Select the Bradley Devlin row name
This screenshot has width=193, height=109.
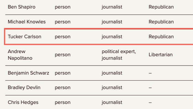(24, 87)
